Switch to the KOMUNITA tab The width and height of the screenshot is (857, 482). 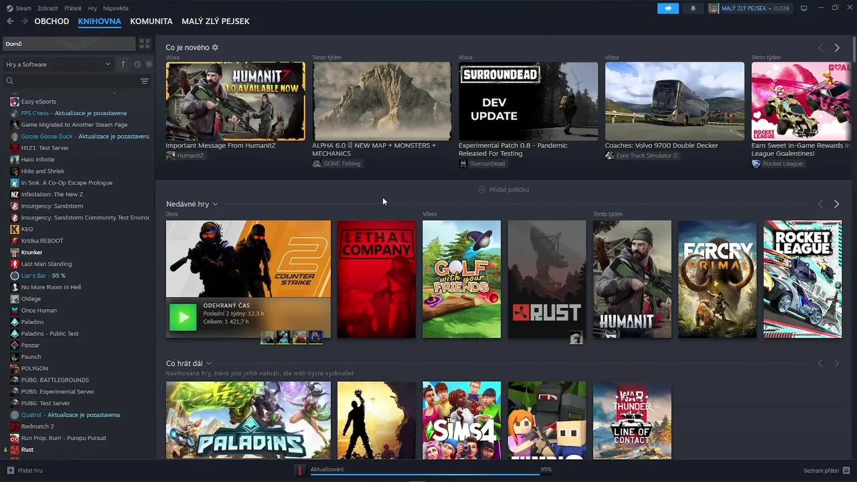point(151,21)
